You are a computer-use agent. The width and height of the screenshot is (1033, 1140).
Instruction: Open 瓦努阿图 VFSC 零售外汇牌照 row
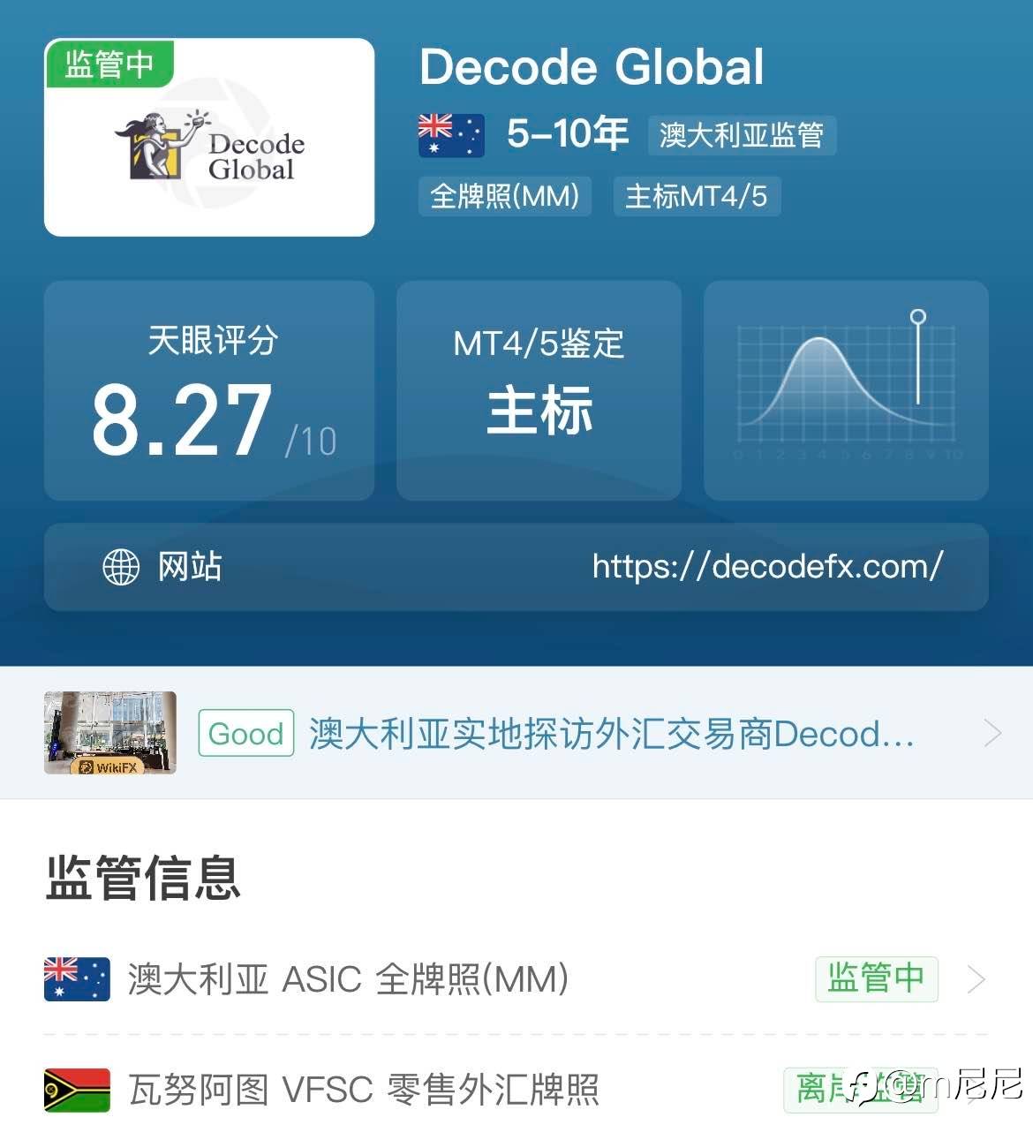[x=516, y=1090]
